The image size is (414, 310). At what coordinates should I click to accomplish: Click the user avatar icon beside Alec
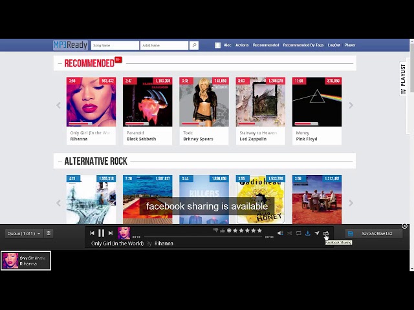pyautogui.click(x=217, y=45)
